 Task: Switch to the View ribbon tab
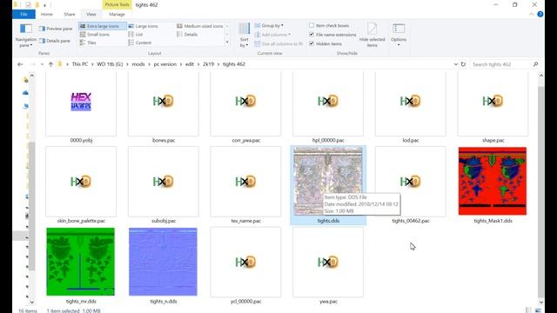click(x=91, y=14)
